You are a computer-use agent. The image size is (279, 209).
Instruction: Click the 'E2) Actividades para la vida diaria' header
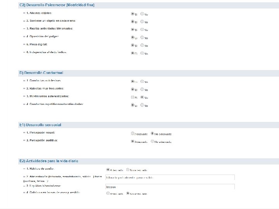pyautogui.click(x=49, y=160)
